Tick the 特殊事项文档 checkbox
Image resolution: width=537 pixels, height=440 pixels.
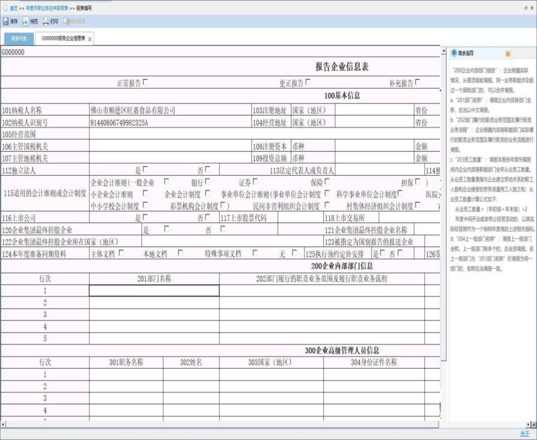coord(255,253)
